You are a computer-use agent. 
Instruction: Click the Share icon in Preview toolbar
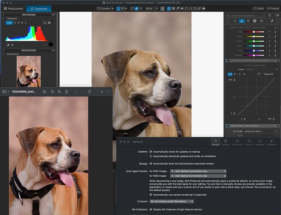point(67,92)
